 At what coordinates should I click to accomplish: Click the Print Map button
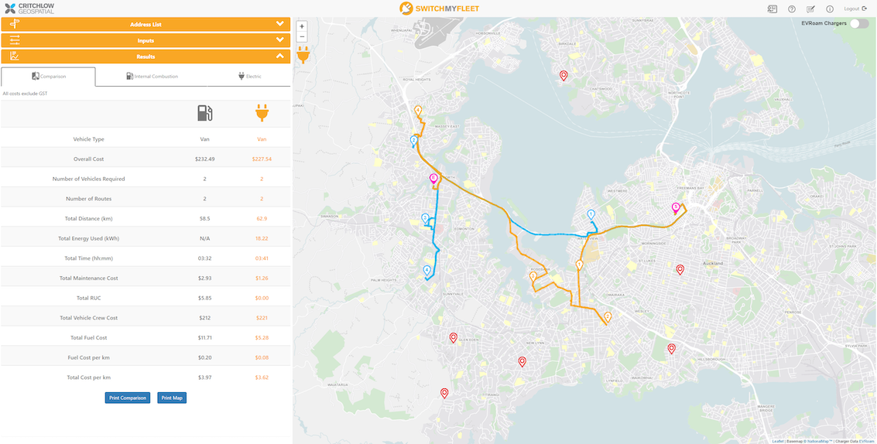tap(172, 398)
